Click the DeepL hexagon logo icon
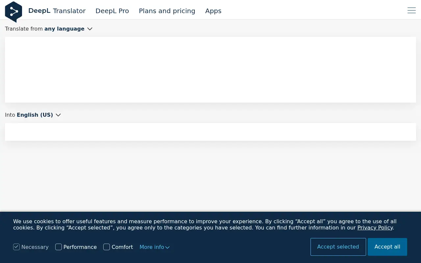 [x=13, y=12]
